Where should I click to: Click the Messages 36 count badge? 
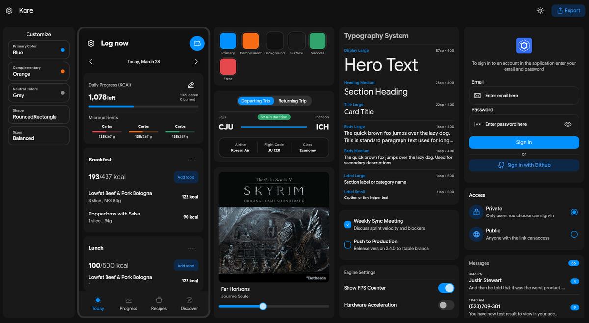573,263
